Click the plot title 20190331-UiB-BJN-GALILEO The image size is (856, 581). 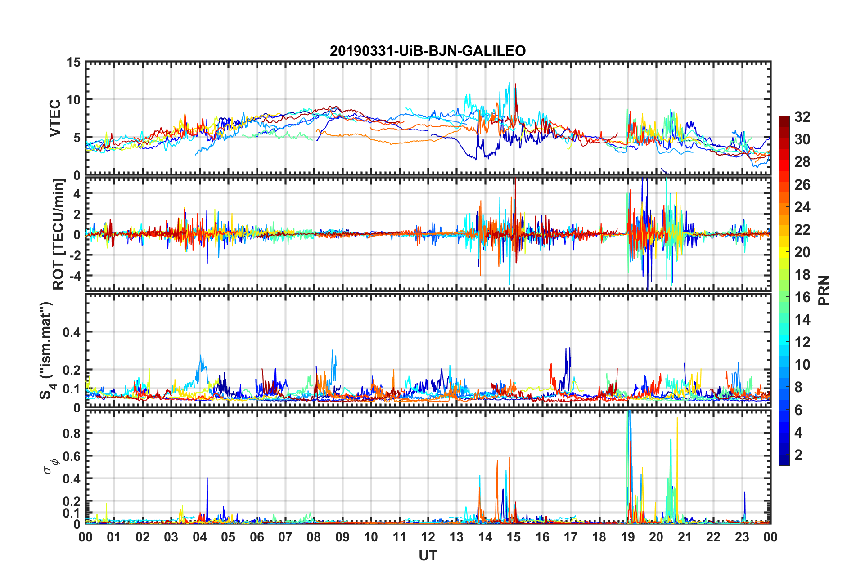coord(428,51)
